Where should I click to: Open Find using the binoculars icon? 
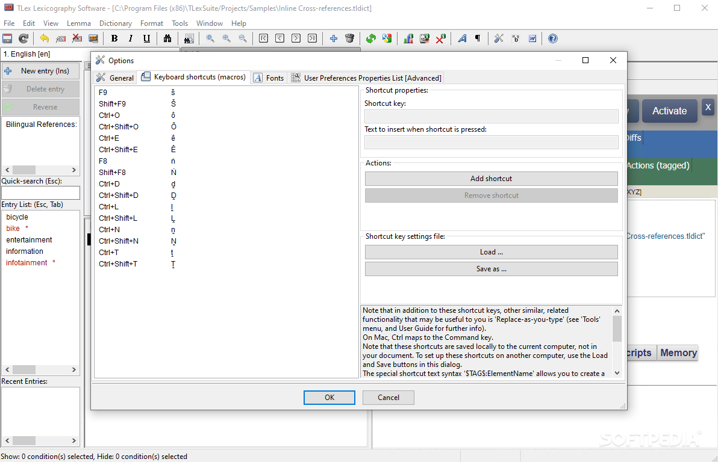(x=167, y=38)
